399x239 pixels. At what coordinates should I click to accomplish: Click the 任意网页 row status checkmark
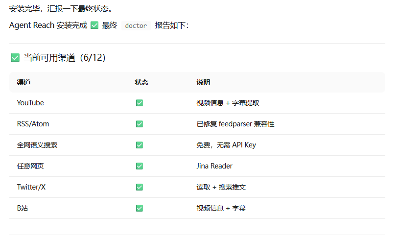coord(140,166)
